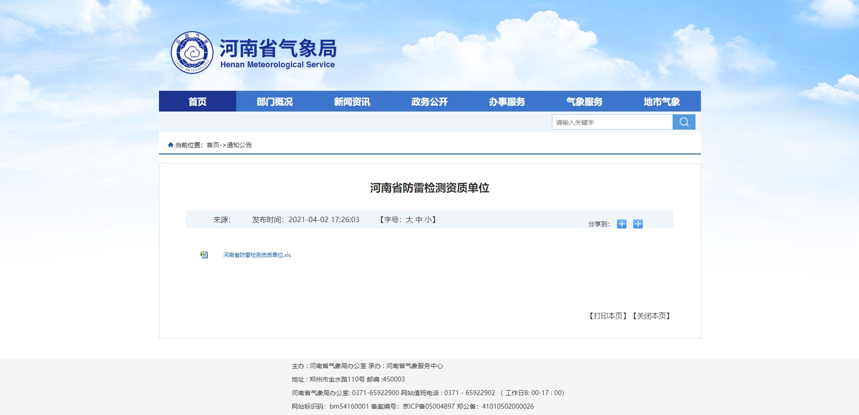Viewport: 859px width, 415px height.
Task: Open the 地市气象 menu
Action: tap(662, 102)
